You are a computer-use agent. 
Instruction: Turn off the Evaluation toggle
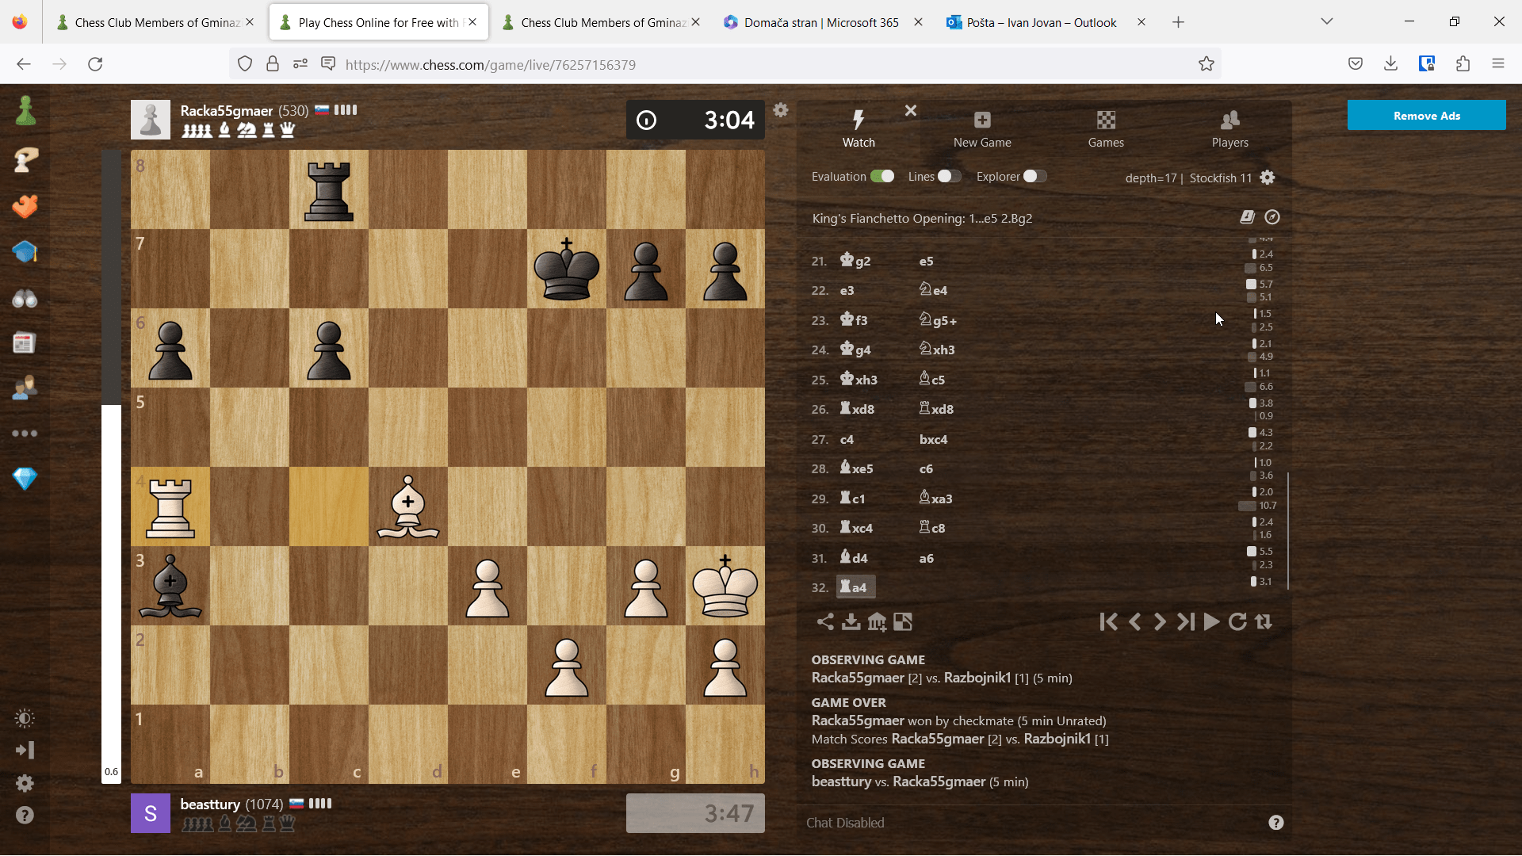point(881,177)
